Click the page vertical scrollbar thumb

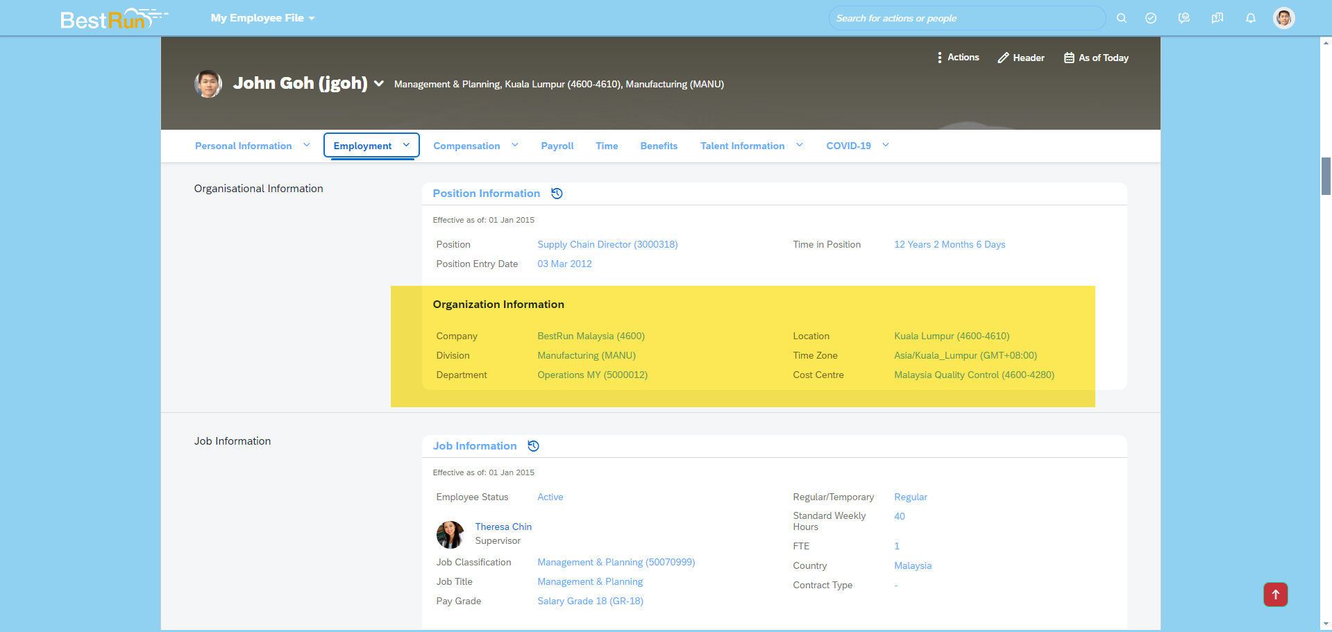point(1326,176)
